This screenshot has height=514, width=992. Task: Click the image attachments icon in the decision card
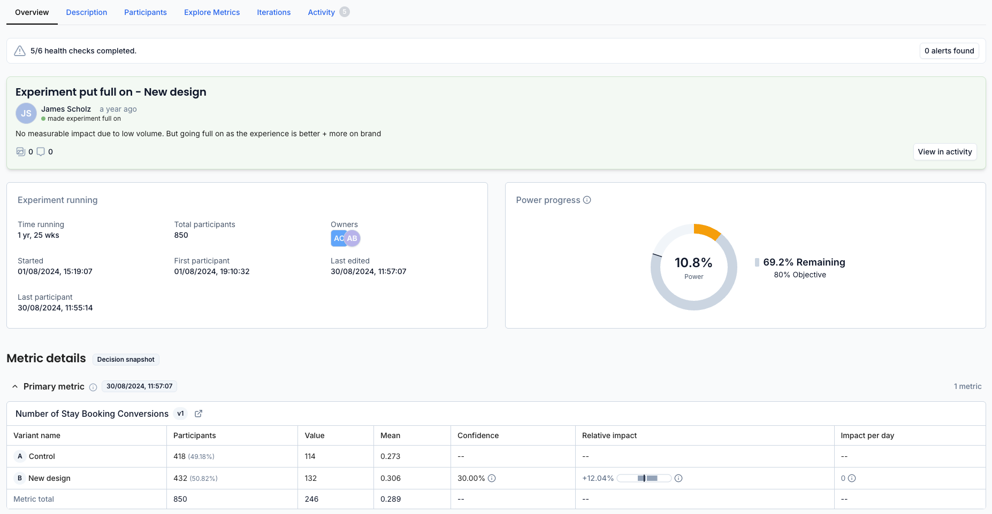coord(20,152)
